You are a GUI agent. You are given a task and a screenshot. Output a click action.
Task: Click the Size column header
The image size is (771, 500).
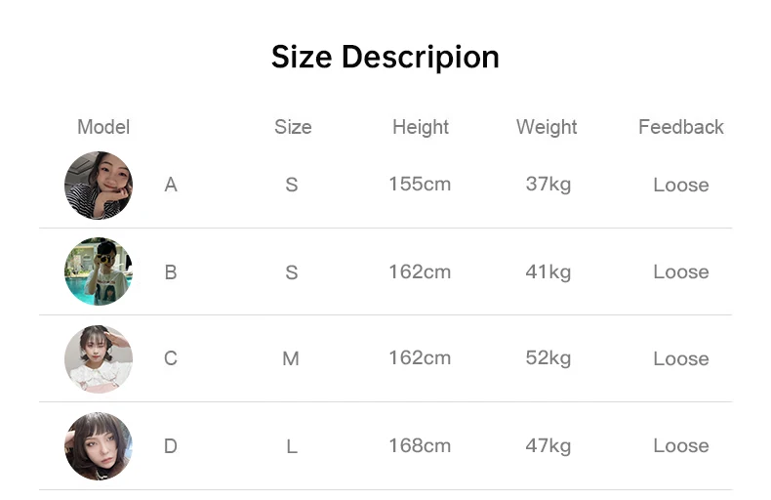click(x=293, y=127)
